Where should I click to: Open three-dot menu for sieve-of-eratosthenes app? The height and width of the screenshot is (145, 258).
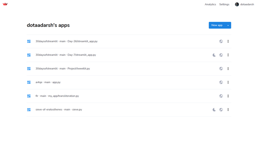228,110
